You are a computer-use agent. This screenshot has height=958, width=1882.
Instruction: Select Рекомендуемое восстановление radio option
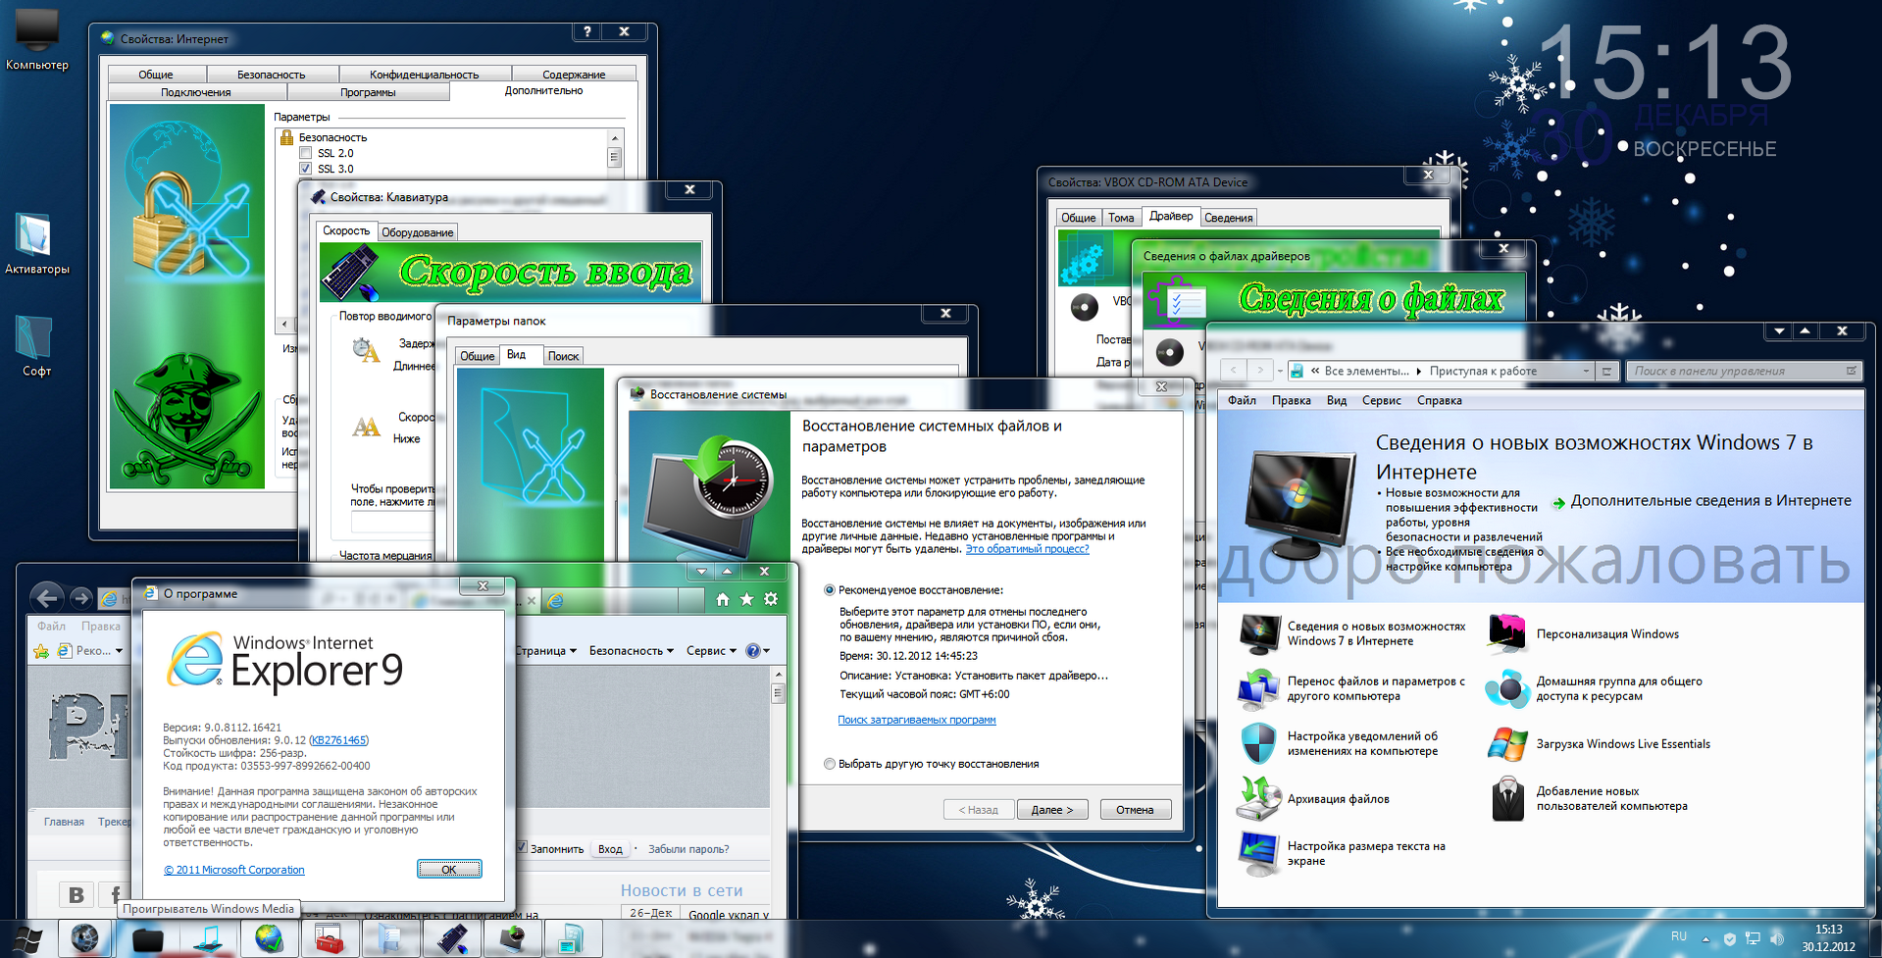click(830, 590)
